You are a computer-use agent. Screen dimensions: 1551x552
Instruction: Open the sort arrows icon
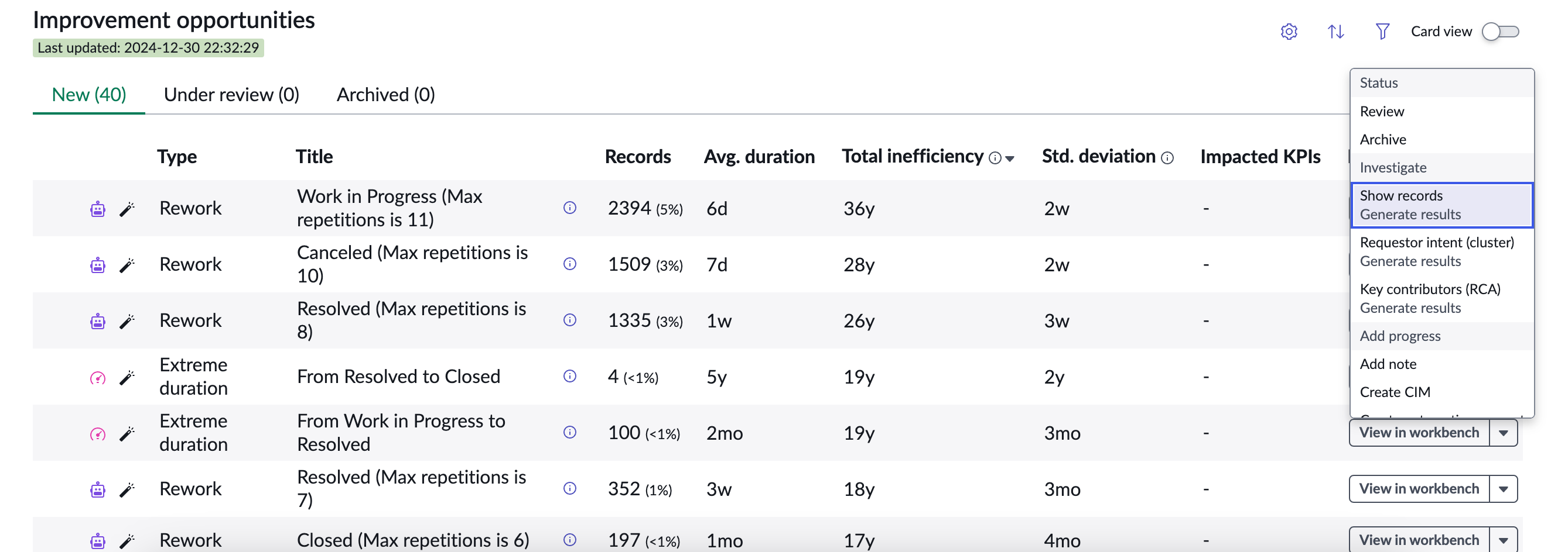coord(1335,31)
